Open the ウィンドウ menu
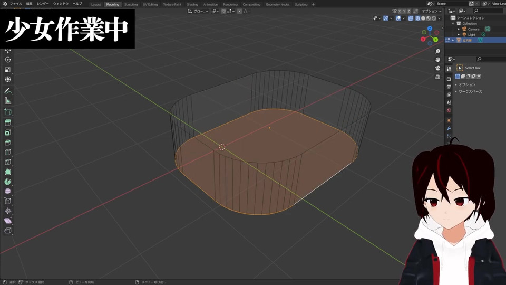The height and width of the screenshot is (285, 506). (x=61, y=4)
